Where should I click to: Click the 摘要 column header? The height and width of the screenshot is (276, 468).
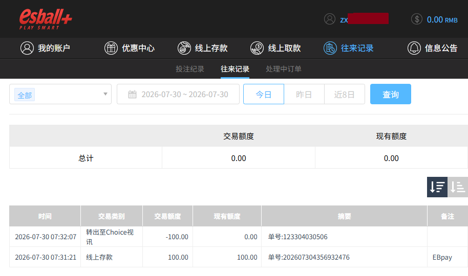[344, 216]
